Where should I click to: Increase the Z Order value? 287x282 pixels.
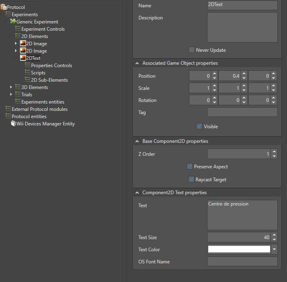(x=274, y=152)
